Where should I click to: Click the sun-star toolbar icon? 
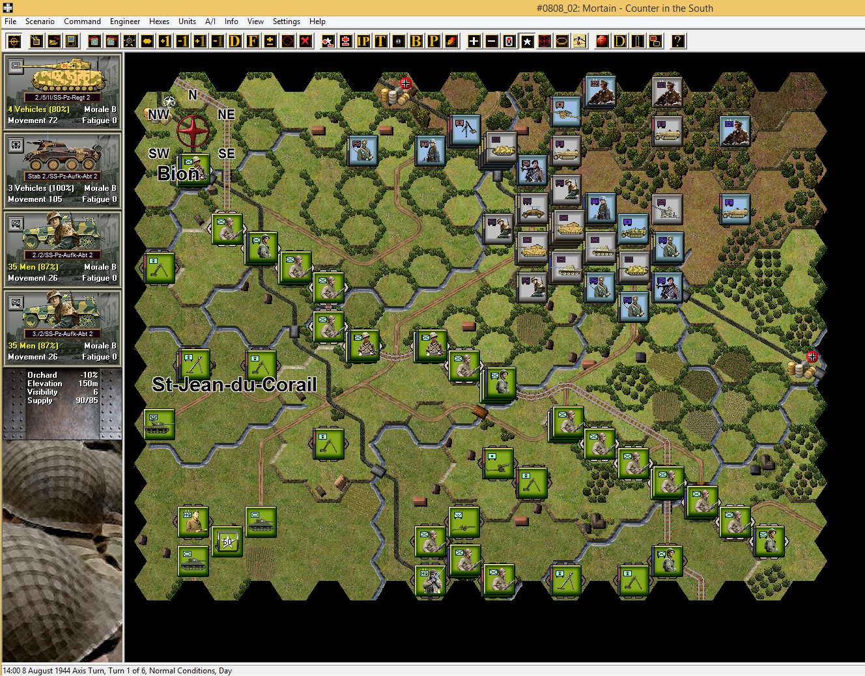click(130, 42)
